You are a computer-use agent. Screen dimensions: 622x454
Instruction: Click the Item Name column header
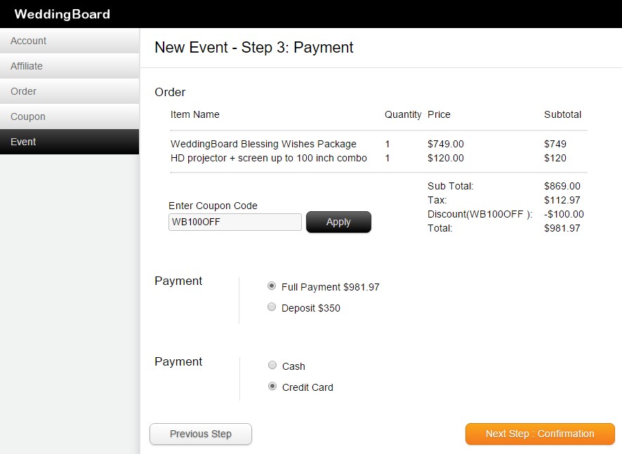(194, 114)
